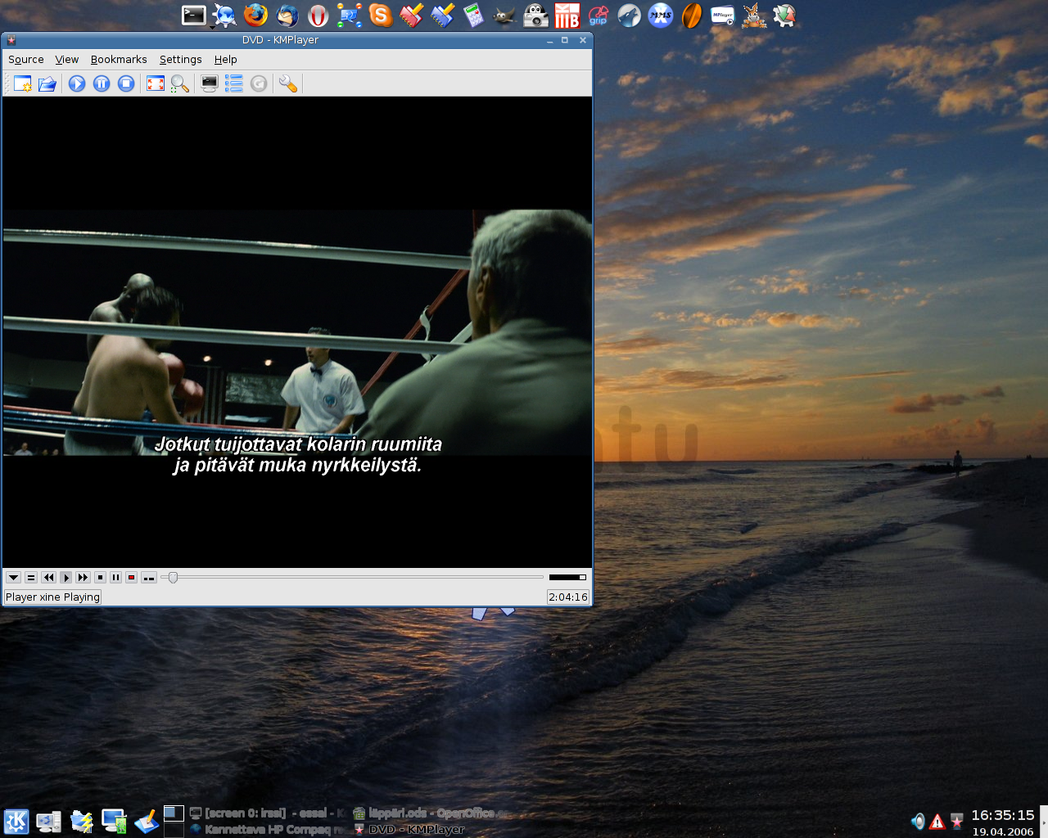
Task: Click the new-window star icon in KMPlayer toolbar
Action: click(23, 83)
